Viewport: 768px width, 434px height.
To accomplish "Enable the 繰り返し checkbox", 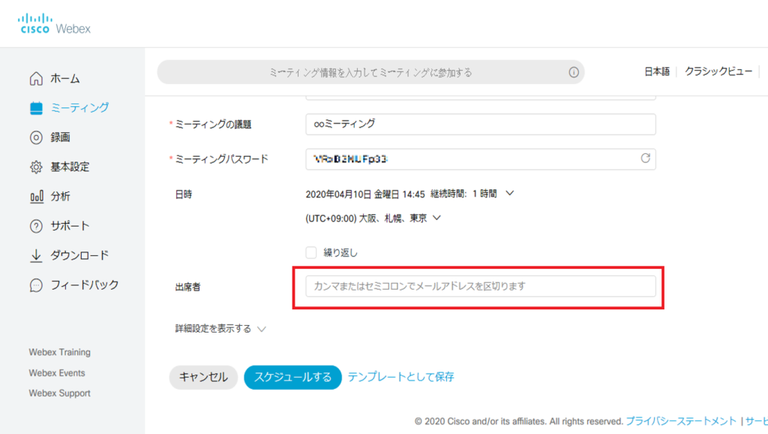I will (311, 252).
